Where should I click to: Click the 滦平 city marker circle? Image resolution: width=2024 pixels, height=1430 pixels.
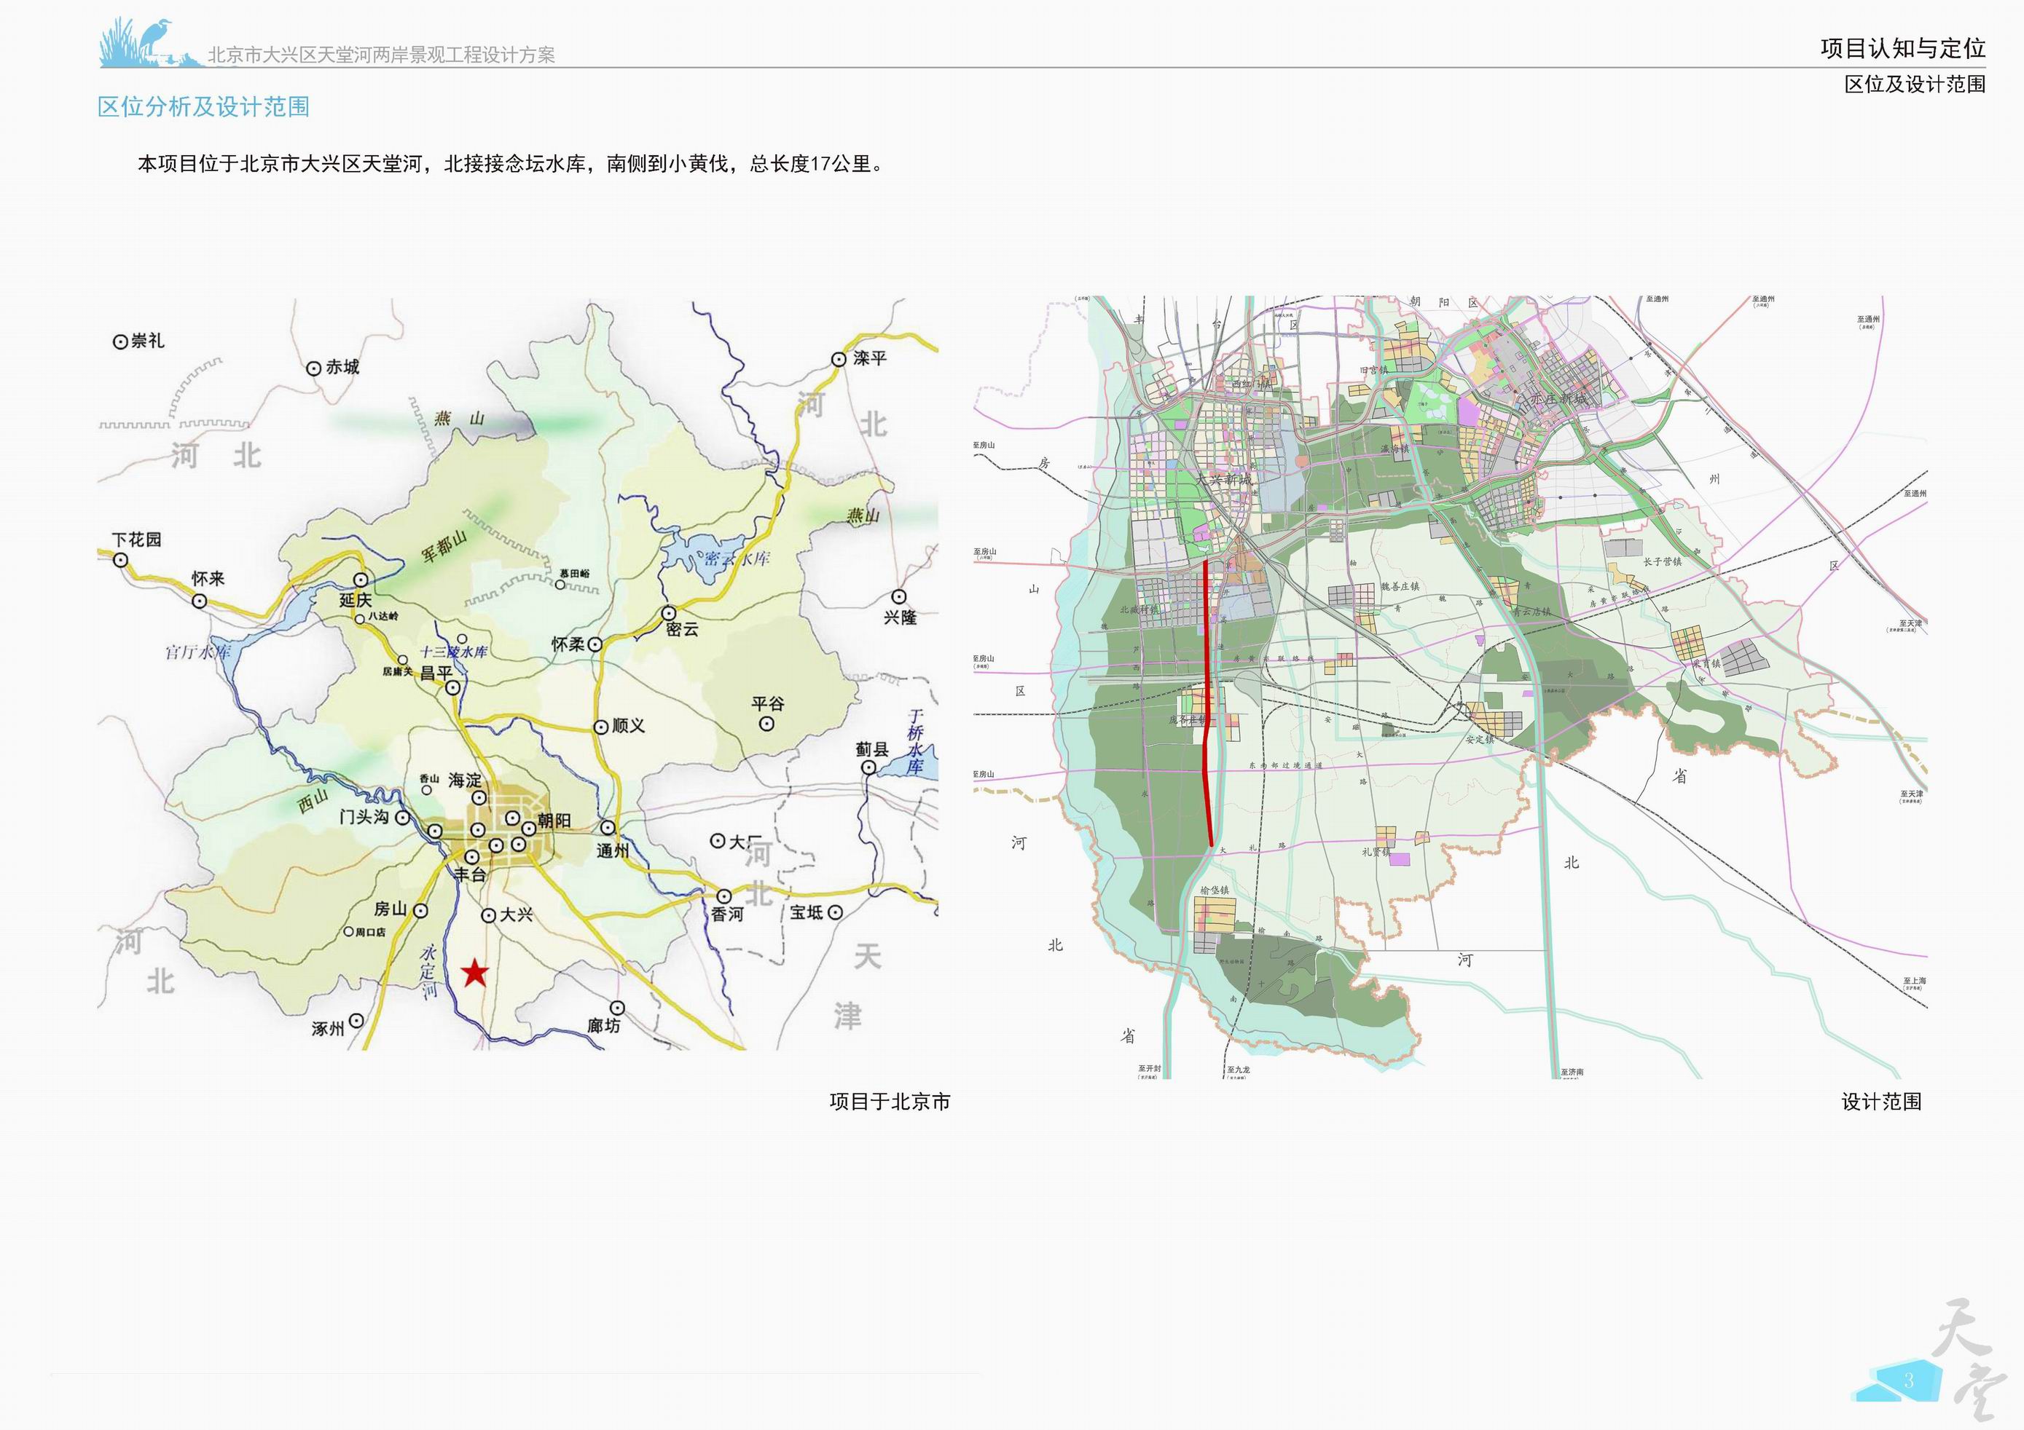[x=839, y=359]
